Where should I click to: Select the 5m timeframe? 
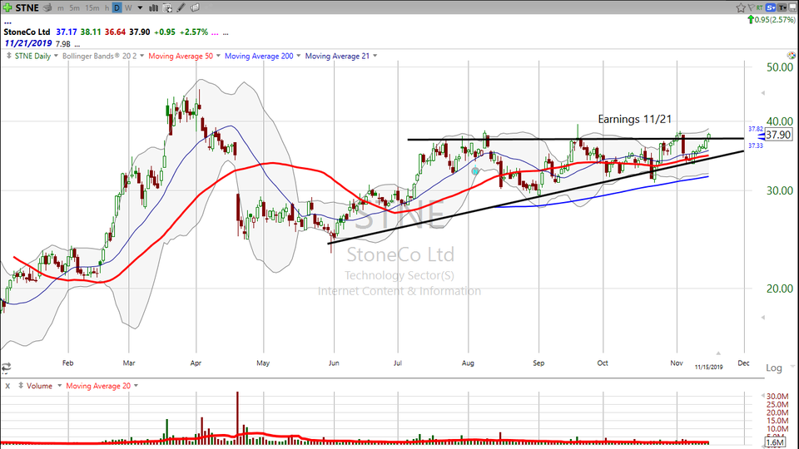click(x=74, y=7)
